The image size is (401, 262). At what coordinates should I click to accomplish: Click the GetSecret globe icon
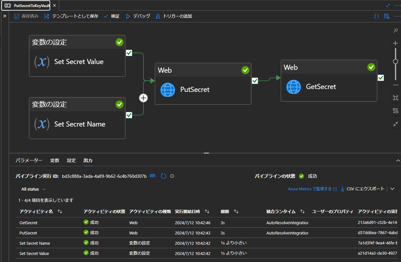pyautogui.click(x=293, y=87)
